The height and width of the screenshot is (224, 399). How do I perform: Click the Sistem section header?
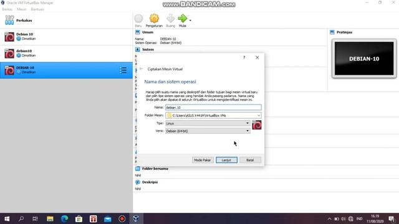pyautogui.click(x=148, y=50)
